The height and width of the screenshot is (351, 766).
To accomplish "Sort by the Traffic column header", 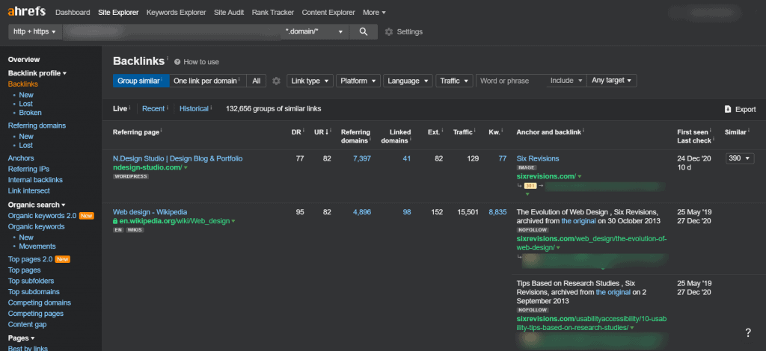I will (462, 131).
